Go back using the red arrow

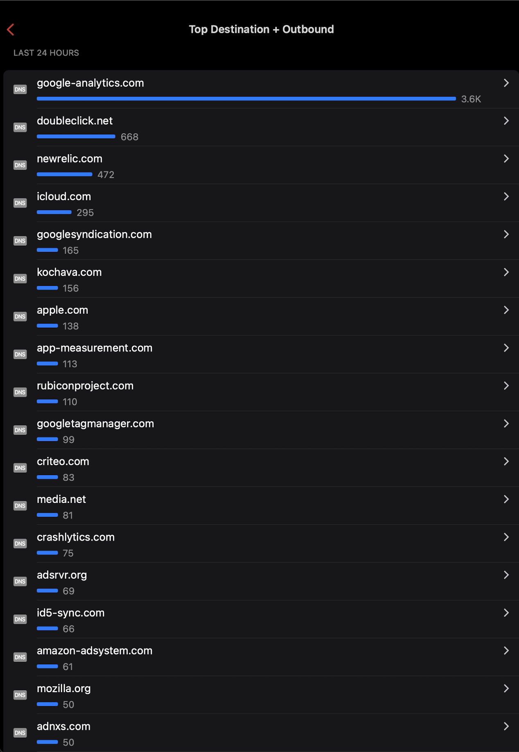click(11, 29)
